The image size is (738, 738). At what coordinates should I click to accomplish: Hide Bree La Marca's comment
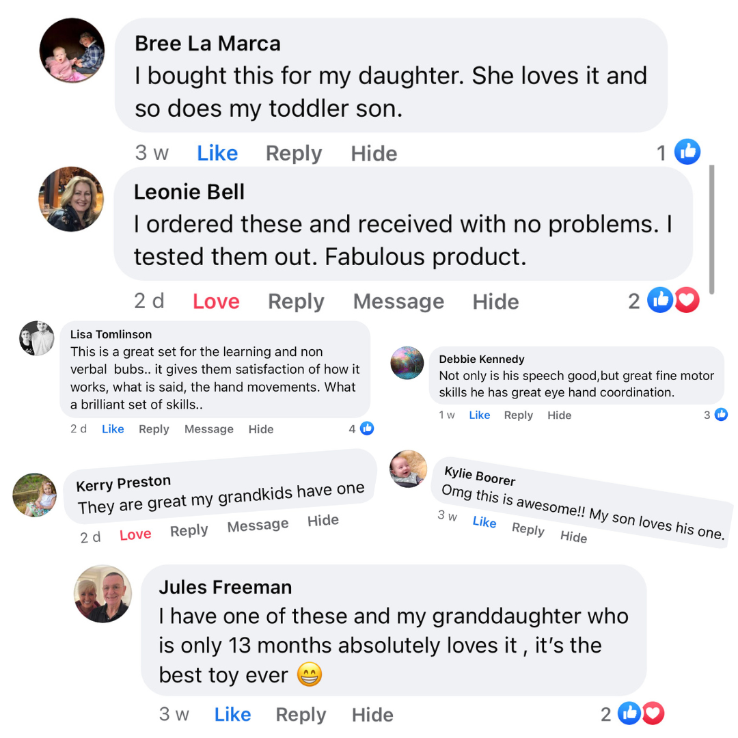click(374, 153)
